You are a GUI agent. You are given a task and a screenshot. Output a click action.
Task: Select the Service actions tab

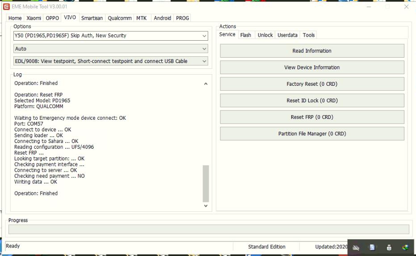[227, 34]
